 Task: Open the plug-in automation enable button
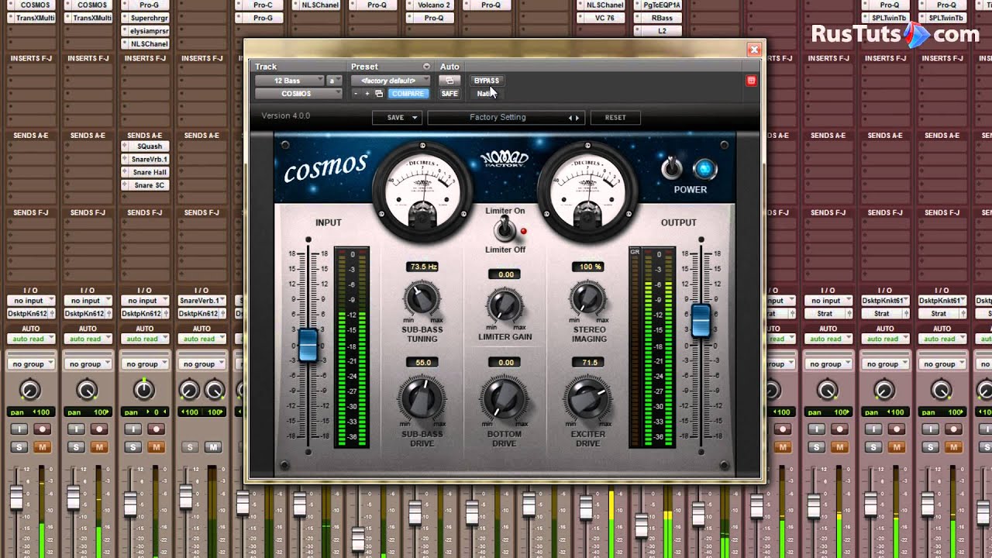click(449, 81)
